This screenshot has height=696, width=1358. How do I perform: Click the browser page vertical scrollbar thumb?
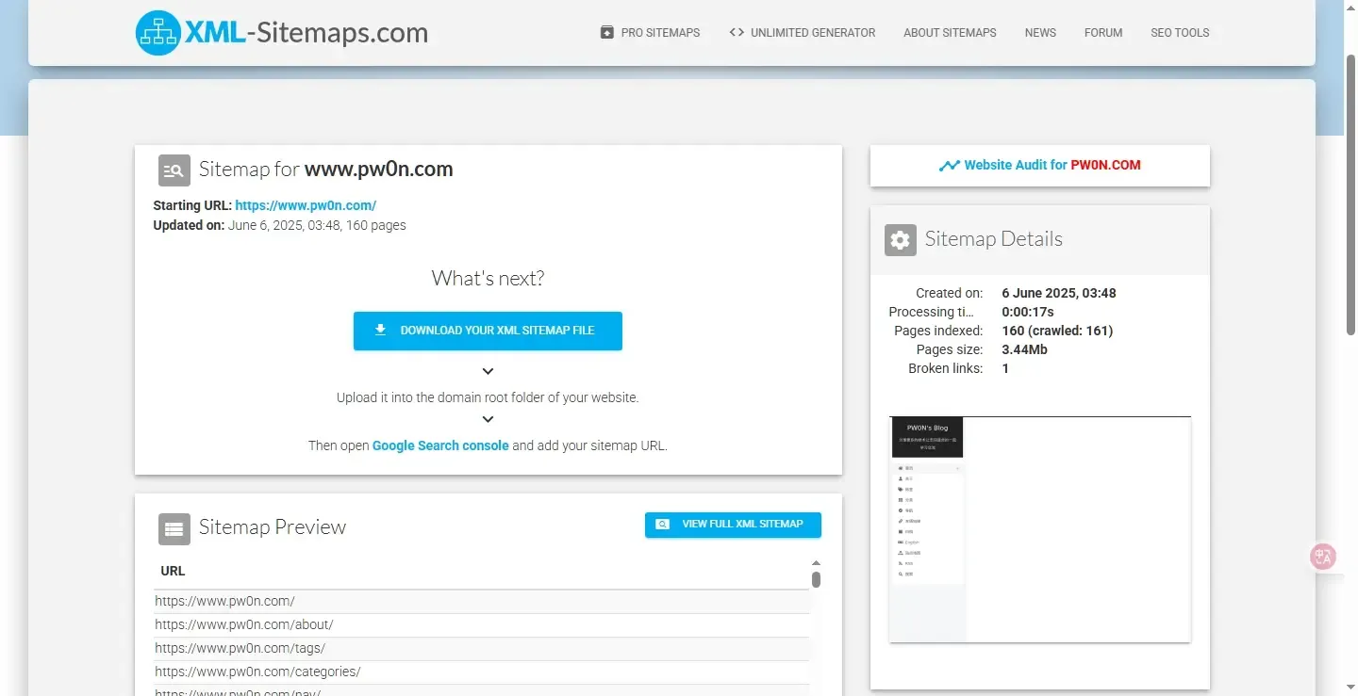(1350, 193)
